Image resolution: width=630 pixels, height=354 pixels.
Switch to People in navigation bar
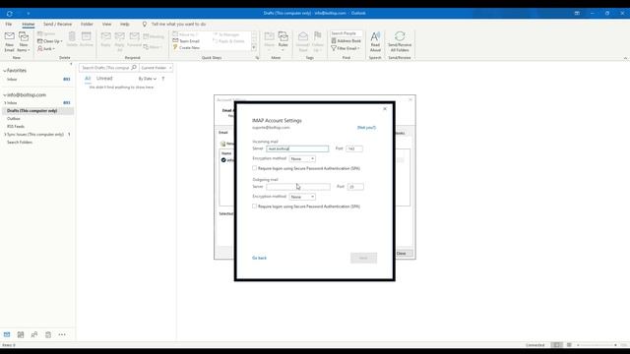(x=34, y=334)
